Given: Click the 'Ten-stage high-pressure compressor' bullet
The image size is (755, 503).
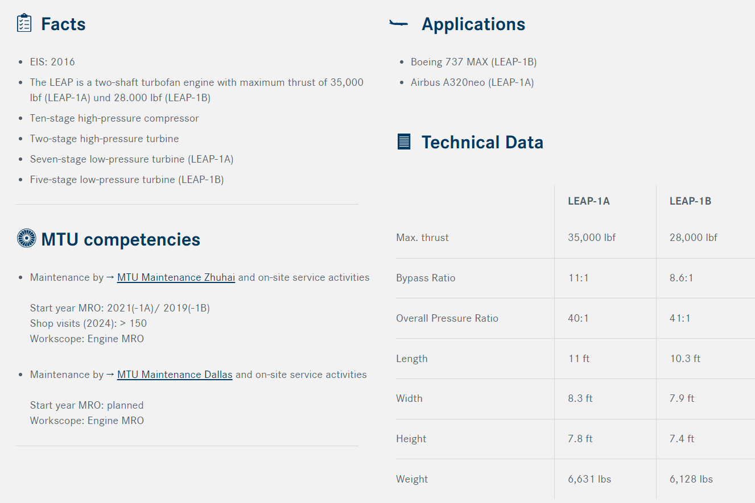Looking at the screenshot, I should 114,118.
